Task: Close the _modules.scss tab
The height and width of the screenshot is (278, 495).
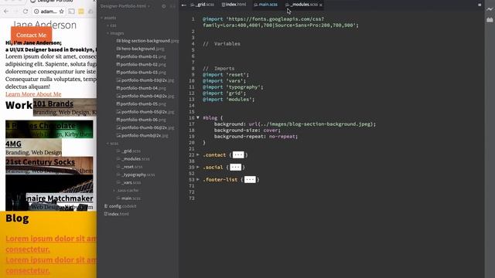Action: pos(321,5)
